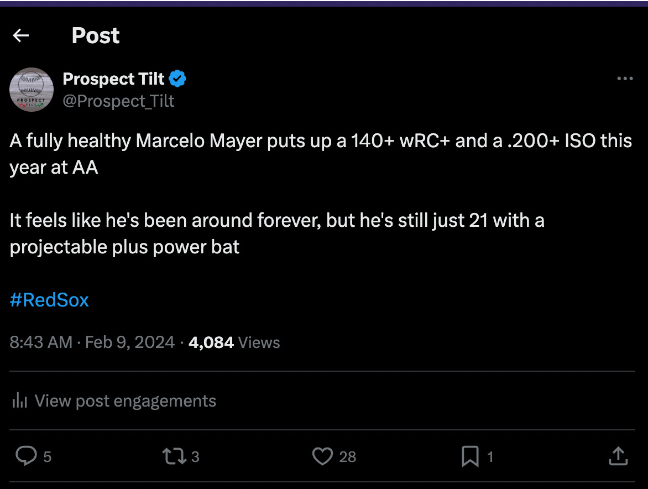Bookmark the post with the bookmark icon
648x489 pixels.
[x=470, y=456]
